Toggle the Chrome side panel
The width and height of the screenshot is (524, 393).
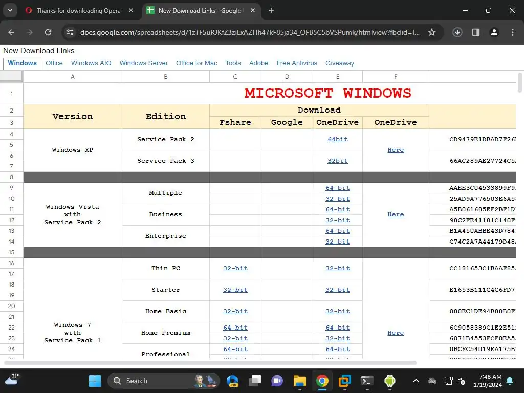point(475,32)
